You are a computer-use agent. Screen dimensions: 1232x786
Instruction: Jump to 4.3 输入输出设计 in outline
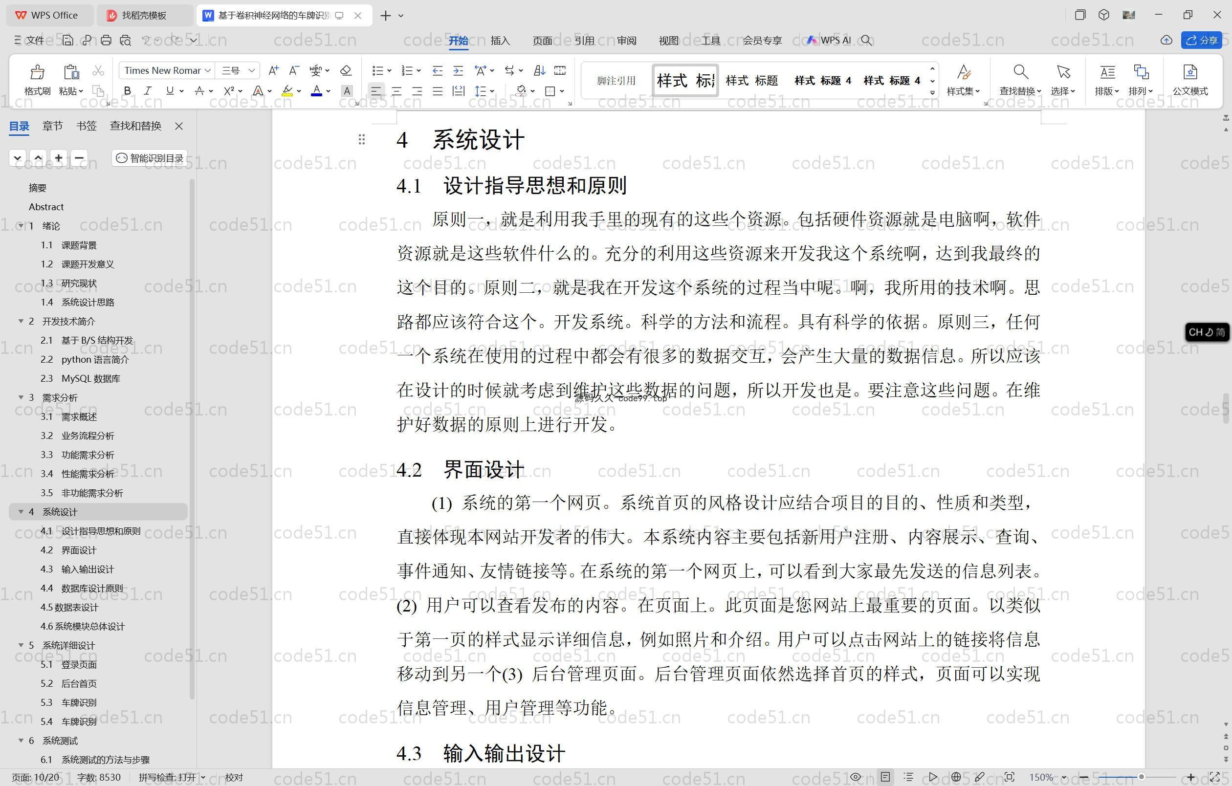[x=77, y=568]
